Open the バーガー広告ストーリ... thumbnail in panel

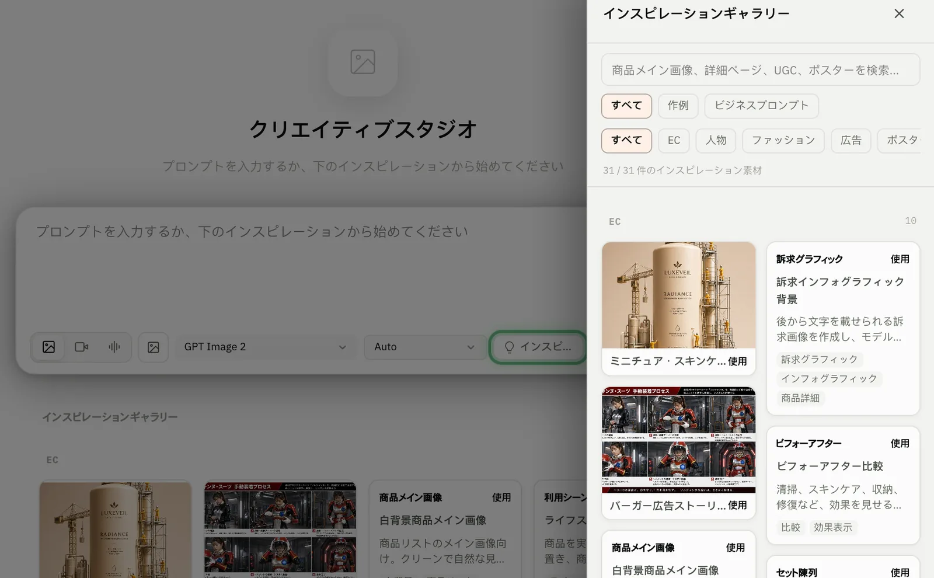pos(678,440)
